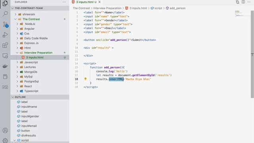
Task: Click getElementById on line 17
Action: pyautogui.click(x=143, y=75)
